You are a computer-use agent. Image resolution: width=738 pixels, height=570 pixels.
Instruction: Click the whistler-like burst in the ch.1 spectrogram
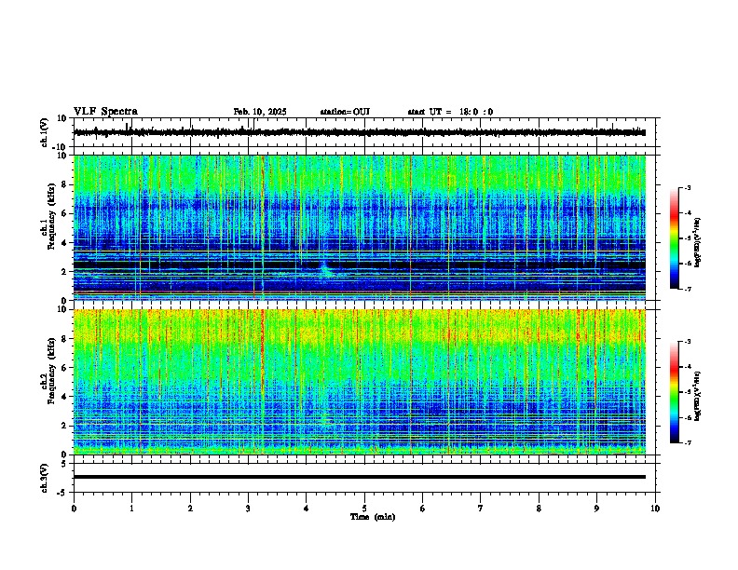325,270
